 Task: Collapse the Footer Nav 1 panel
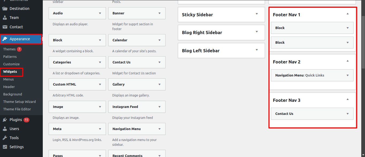point(348,14)
